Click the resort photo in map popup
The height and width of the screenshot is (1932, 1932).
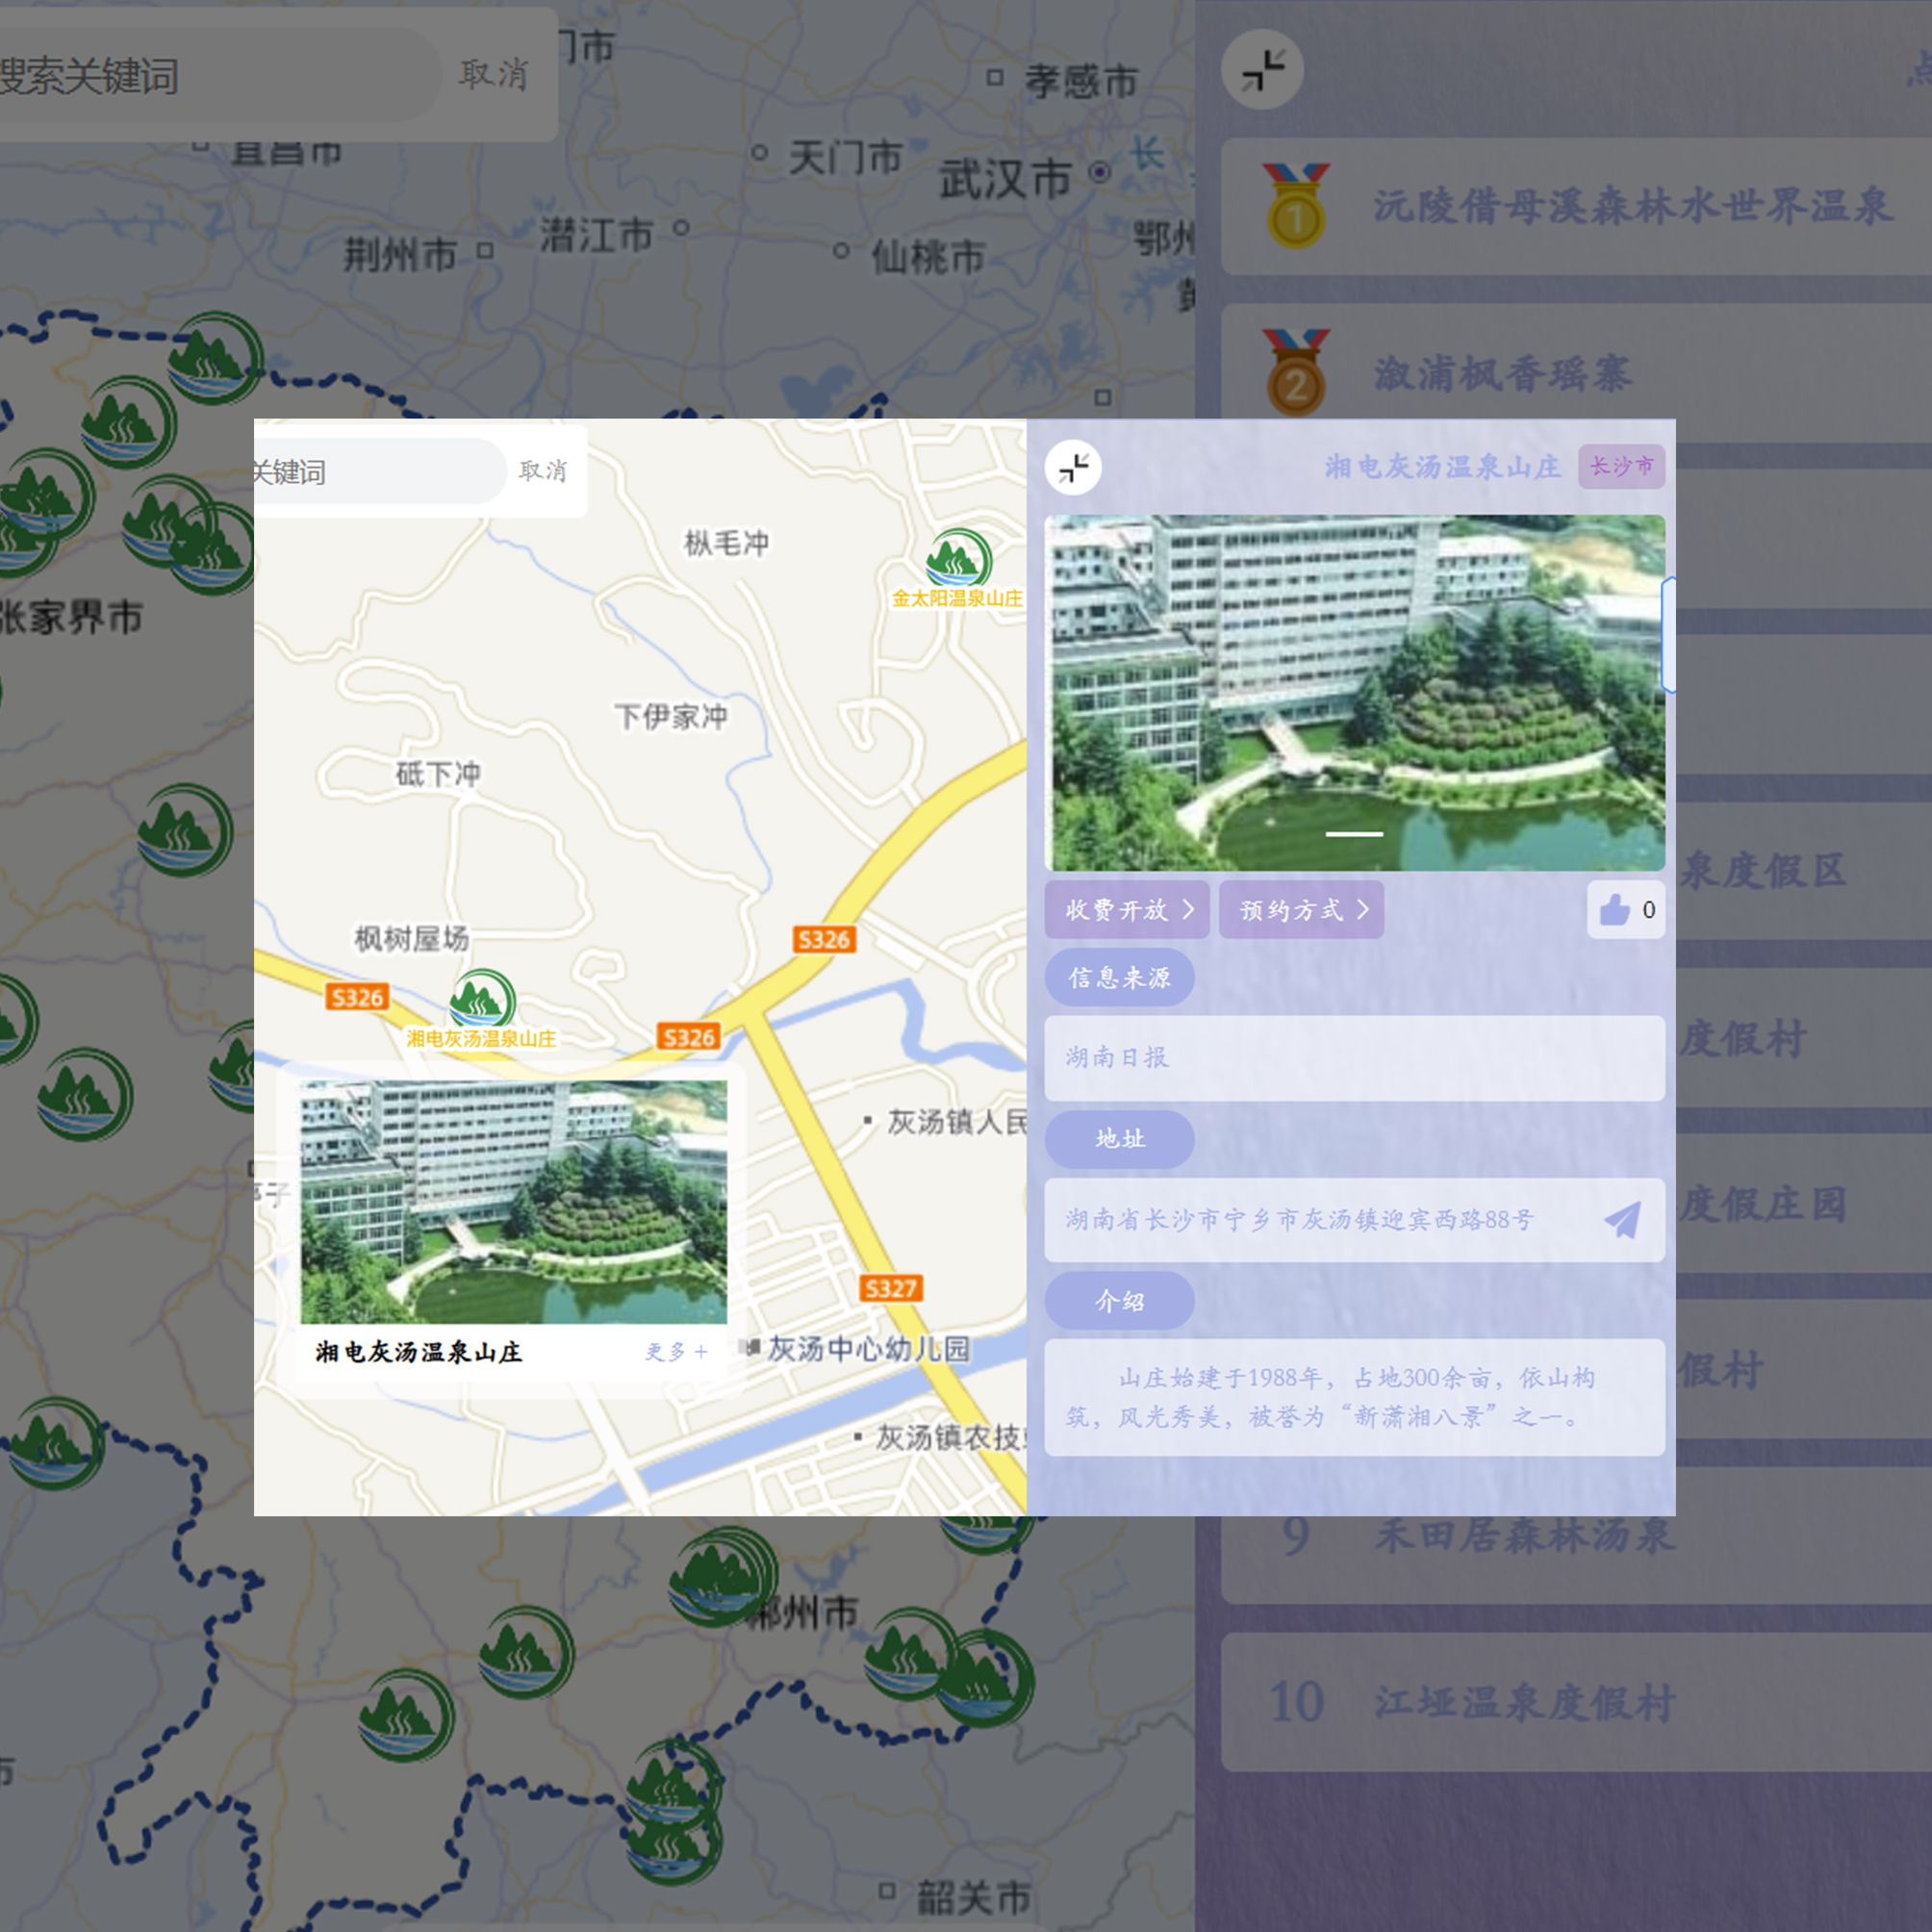click(x=514, y=1202)
